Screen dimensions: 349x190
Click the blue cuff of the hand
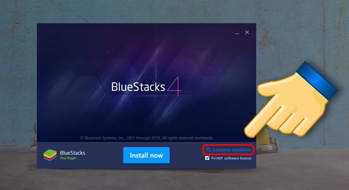pyautogui.click(x=318, y=79)
